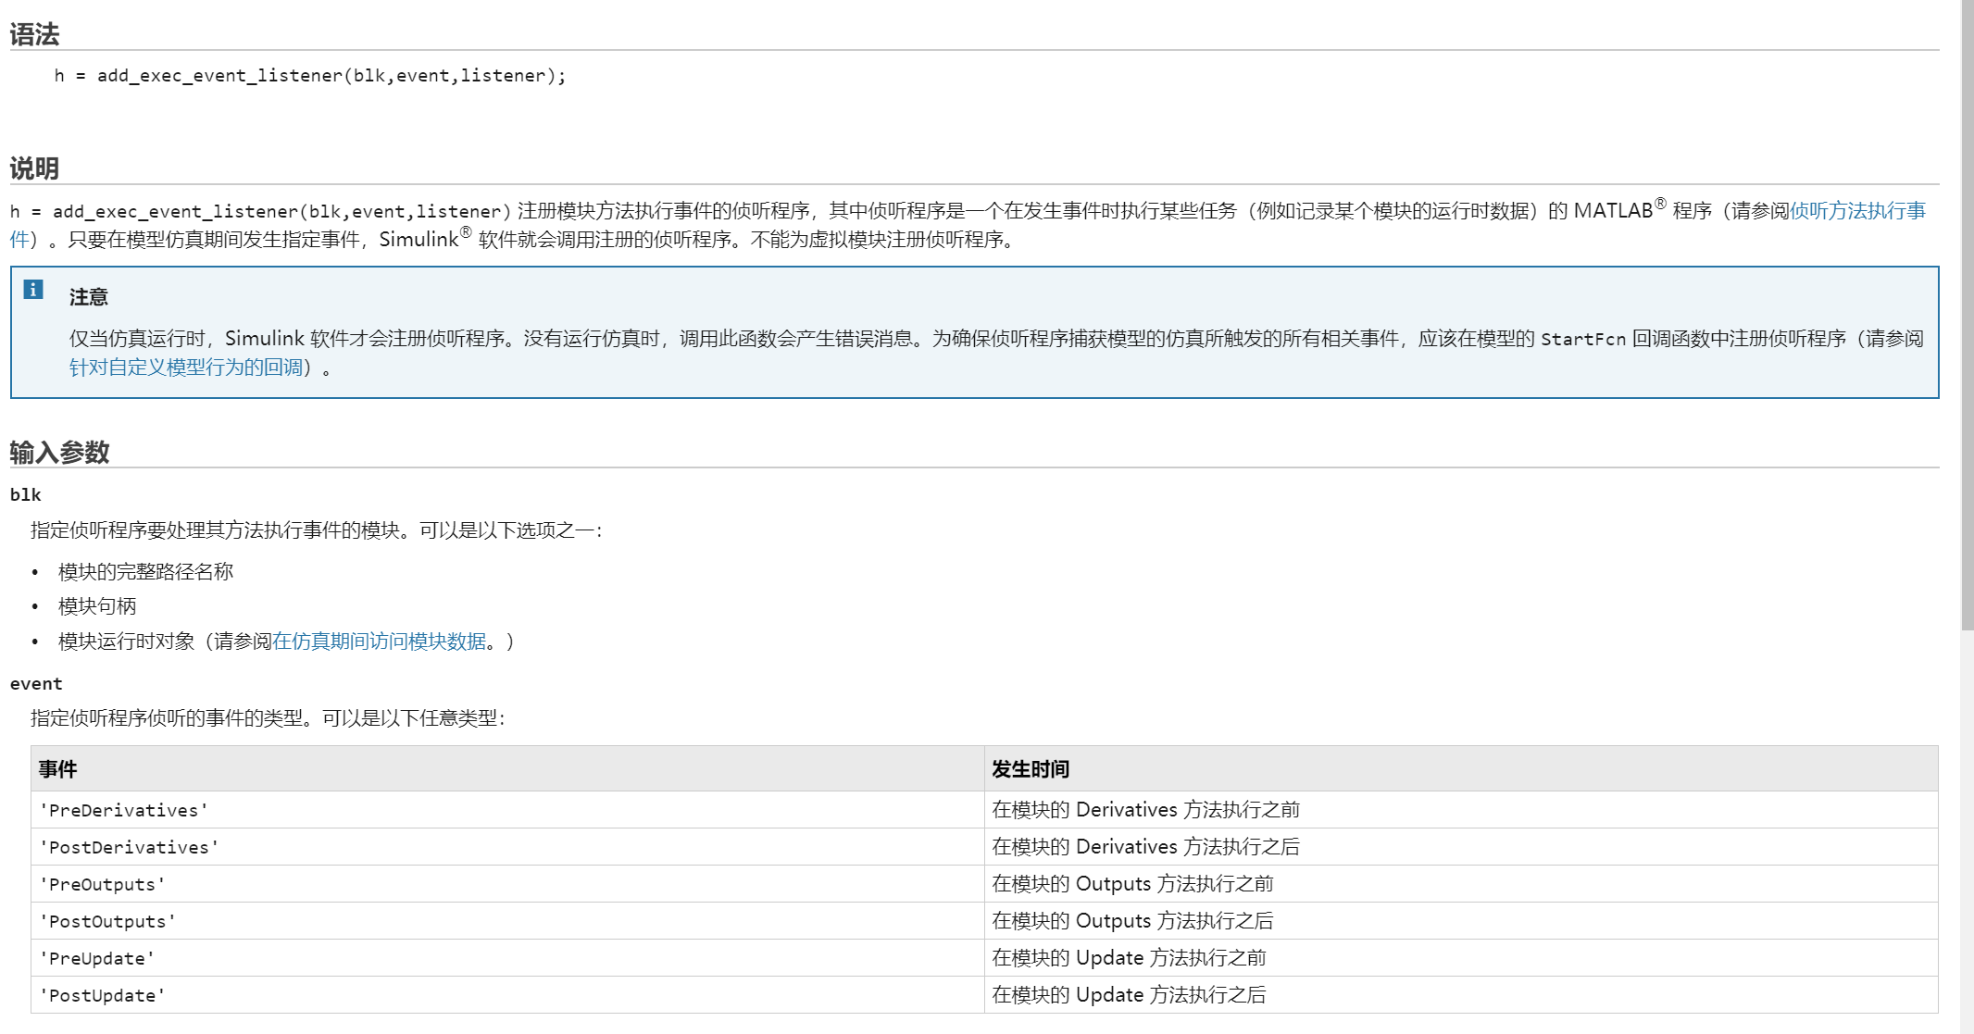Select the 'PostOutputs' event row
This screenshot has width=1974, height=1034.
106,920
